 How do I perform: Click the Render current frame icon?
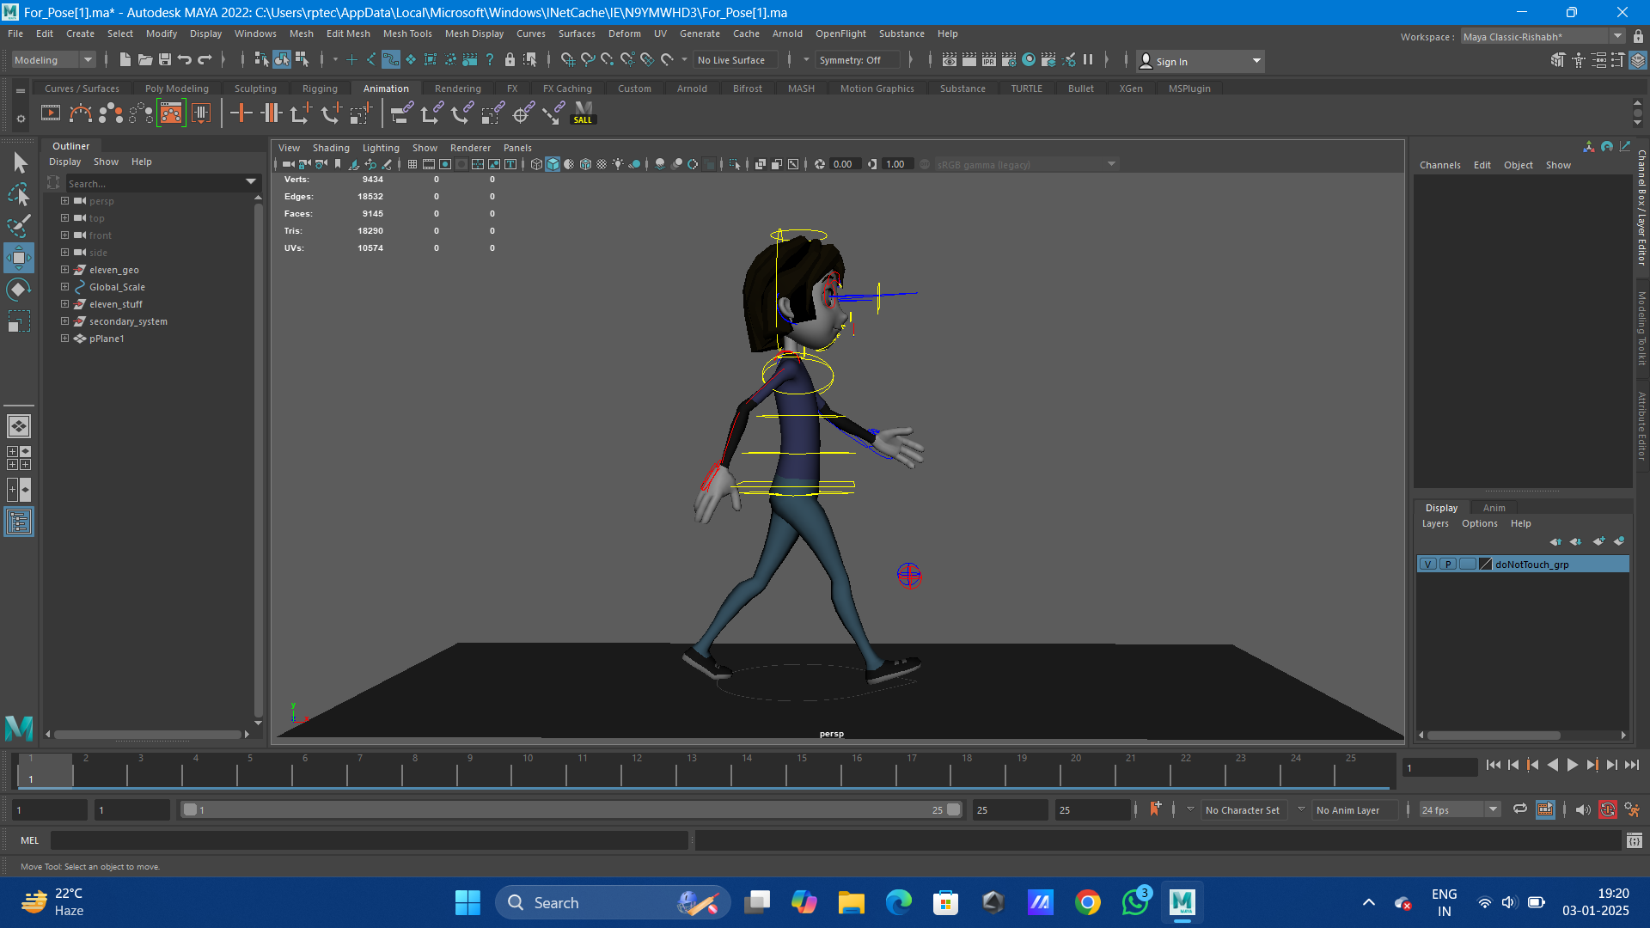click(x=969, y=59)
